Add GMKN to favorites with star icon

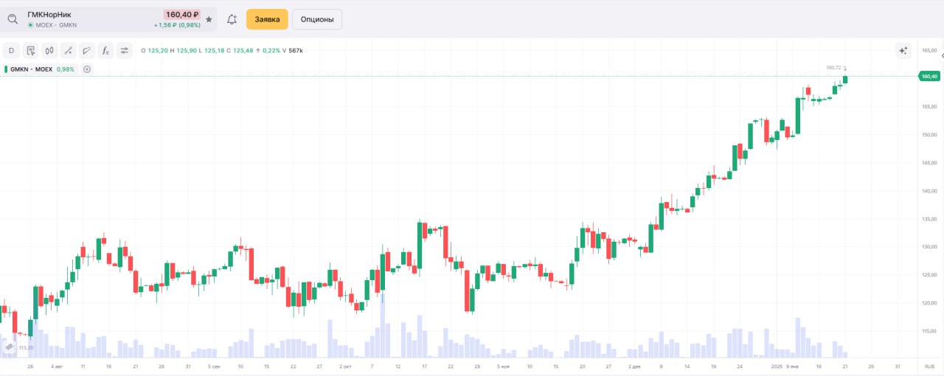pyautogui.click(x=209, y=19)
